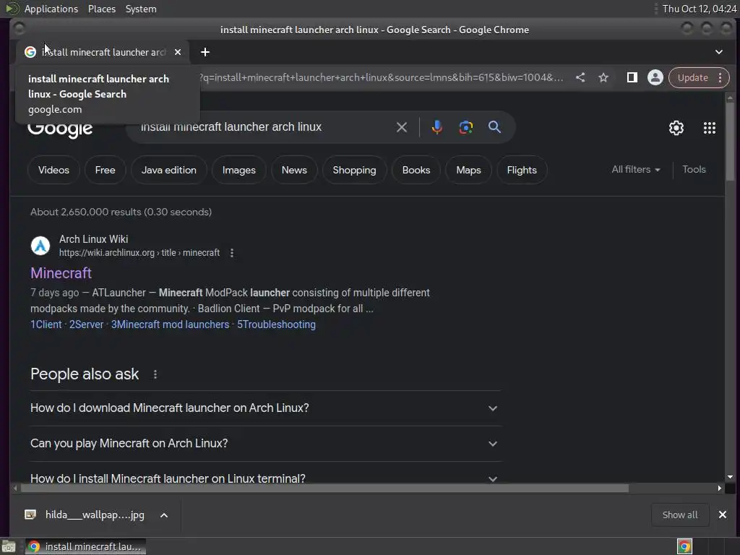Open the All filters dropdown
The image size is (740, 555).
pos(636,169)
